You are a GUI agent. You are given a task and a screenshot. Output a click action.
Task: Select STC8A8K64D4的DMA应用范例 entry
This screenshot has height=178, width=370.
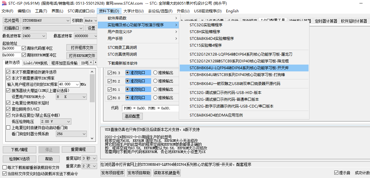pos(244,115)
